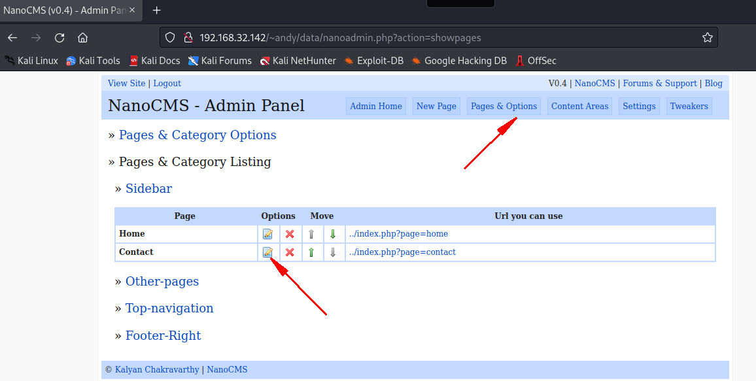Expand Footer-Right category
Viewport: 756px width, 381px height.
pos(163,336)
